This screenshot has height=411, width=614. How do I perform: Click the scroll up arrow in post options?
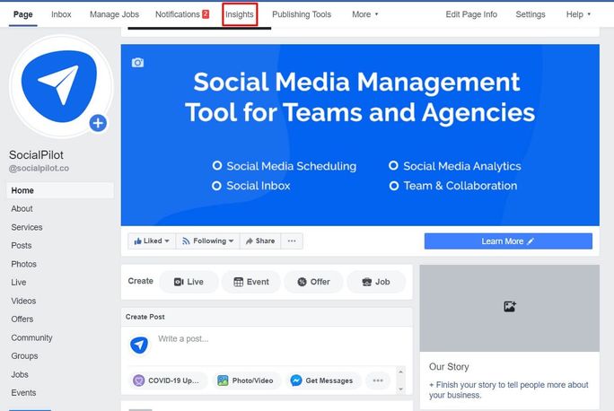coord(400,372)
